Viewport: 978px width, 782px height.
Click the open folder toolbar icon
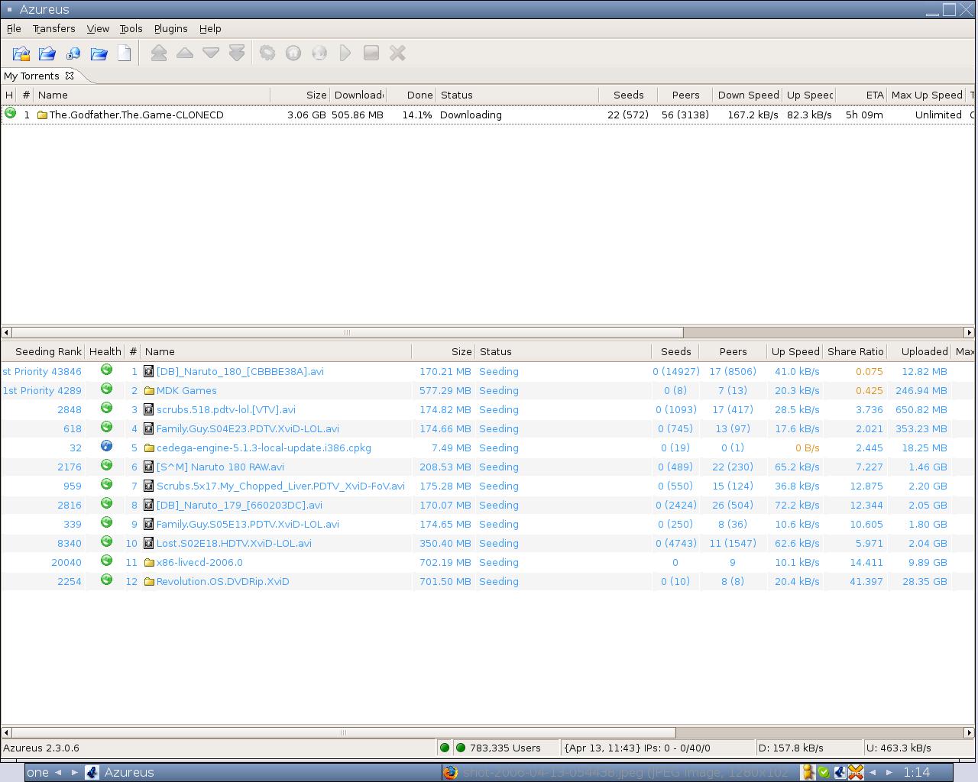[99, 53]
